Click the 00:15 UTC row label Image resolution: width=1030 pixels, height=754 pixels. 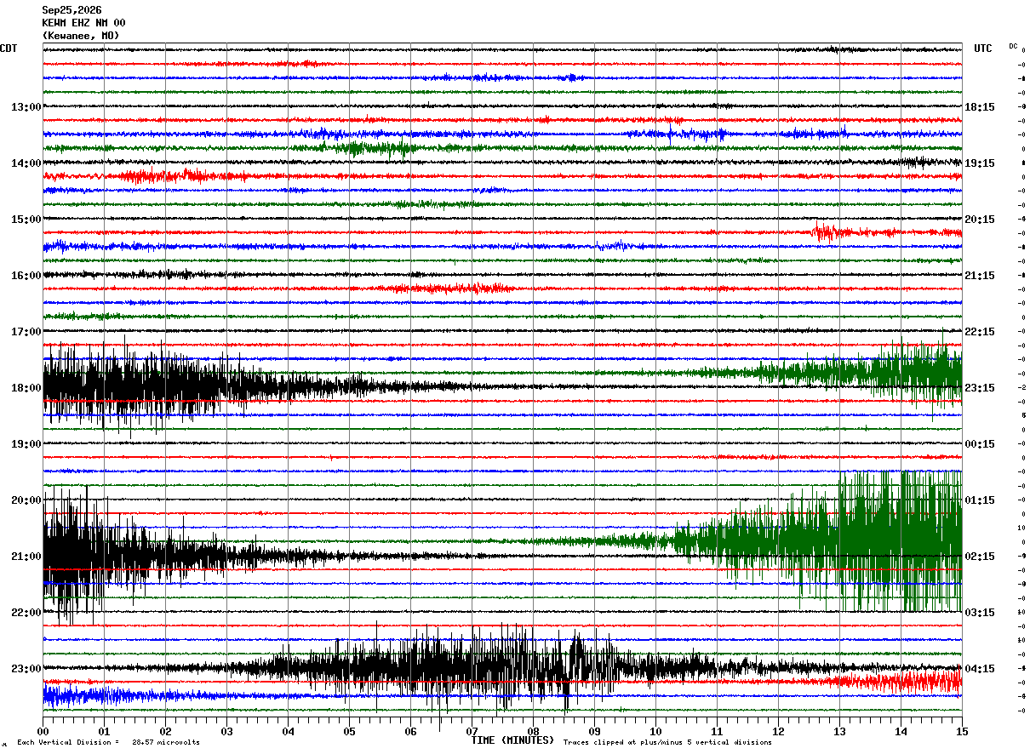coord(980,444)
